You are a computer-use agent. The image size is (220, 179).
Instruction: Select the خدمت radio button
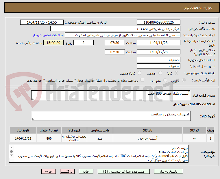[160, 73]
